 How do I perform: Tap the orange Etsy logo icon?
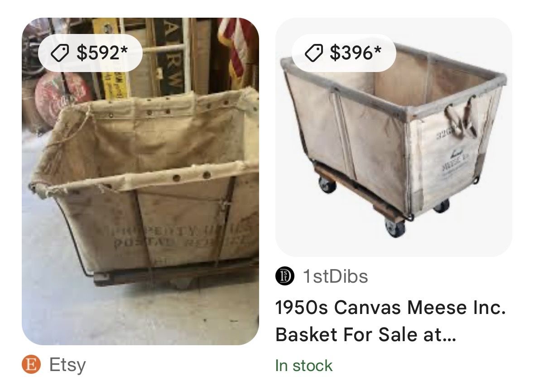30,365
